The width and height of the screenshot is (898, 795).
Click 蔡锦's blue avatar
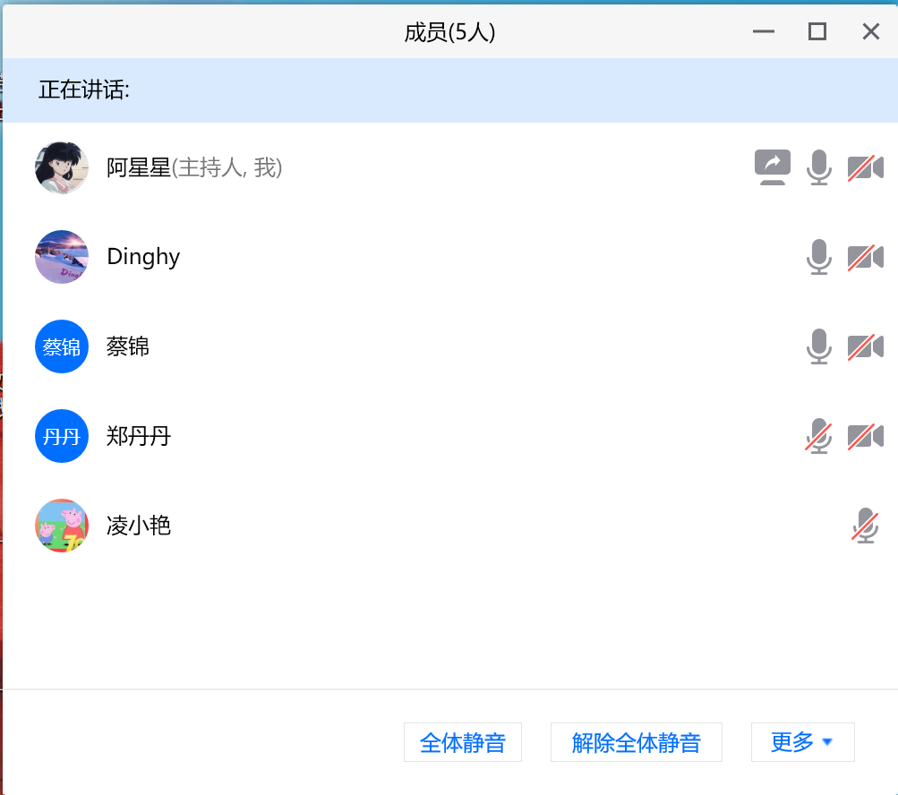pyautogui.click(x=62, y=346)
